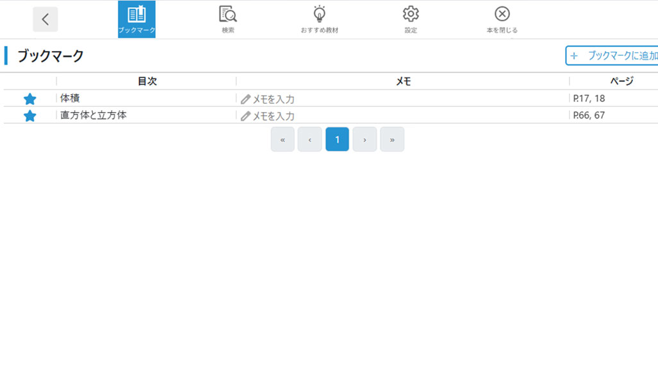The height and width of the screenshot is (384, 658).
Task: Click the memo field for 直方体と立方体
Action: (268, 116)
